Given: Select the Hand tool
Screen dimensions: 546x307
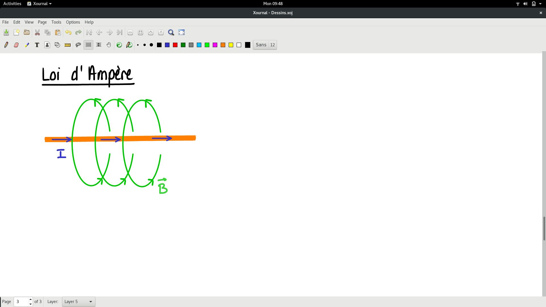Looking at the screenshot, I should pos(109,45).
